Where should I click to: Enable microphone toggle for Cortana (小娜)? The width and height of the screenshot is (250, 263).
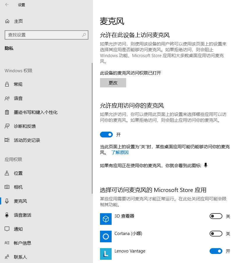click(216, 234)
